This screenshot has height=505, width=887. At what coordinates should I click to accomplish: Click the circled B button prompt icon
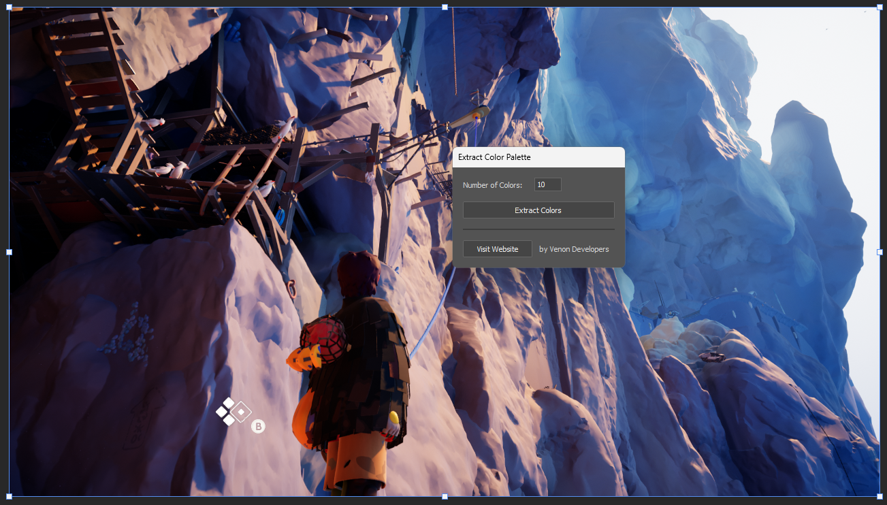pyautogui.click(x=258, y=427)
